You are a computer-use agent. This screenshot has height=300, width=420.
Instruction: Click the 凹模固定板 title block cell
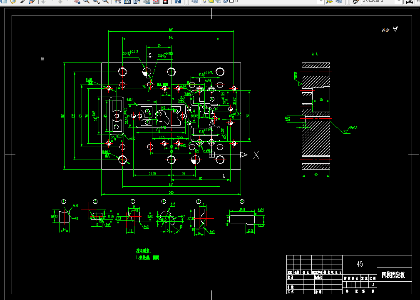(394, 275)
